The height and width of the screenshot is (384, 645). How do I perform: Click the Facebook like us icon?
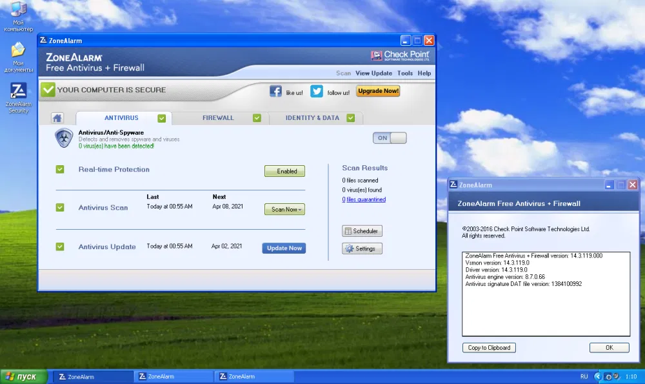(275, 91)
